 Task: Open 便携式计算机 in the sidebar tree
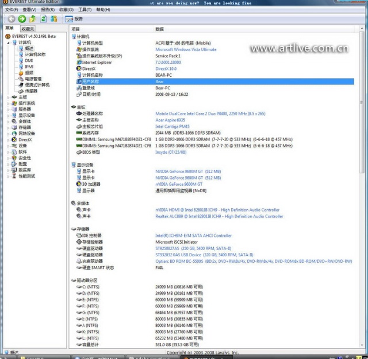(x=37, y=85)
